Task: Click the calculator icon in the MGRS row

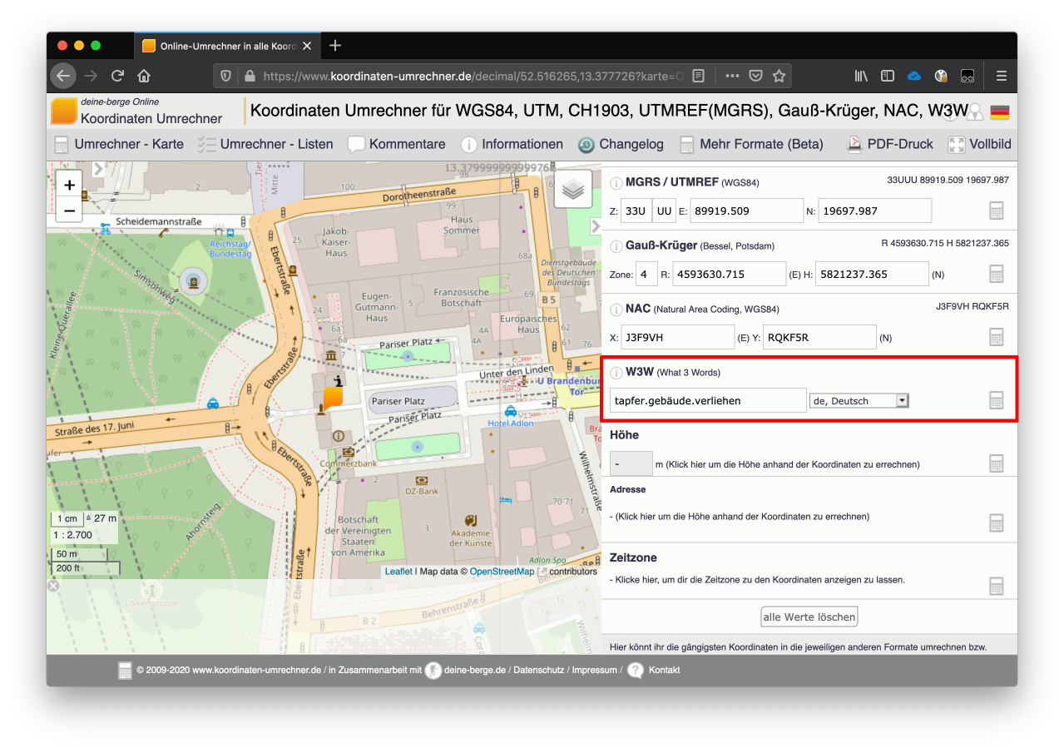Action: [997, 211]
